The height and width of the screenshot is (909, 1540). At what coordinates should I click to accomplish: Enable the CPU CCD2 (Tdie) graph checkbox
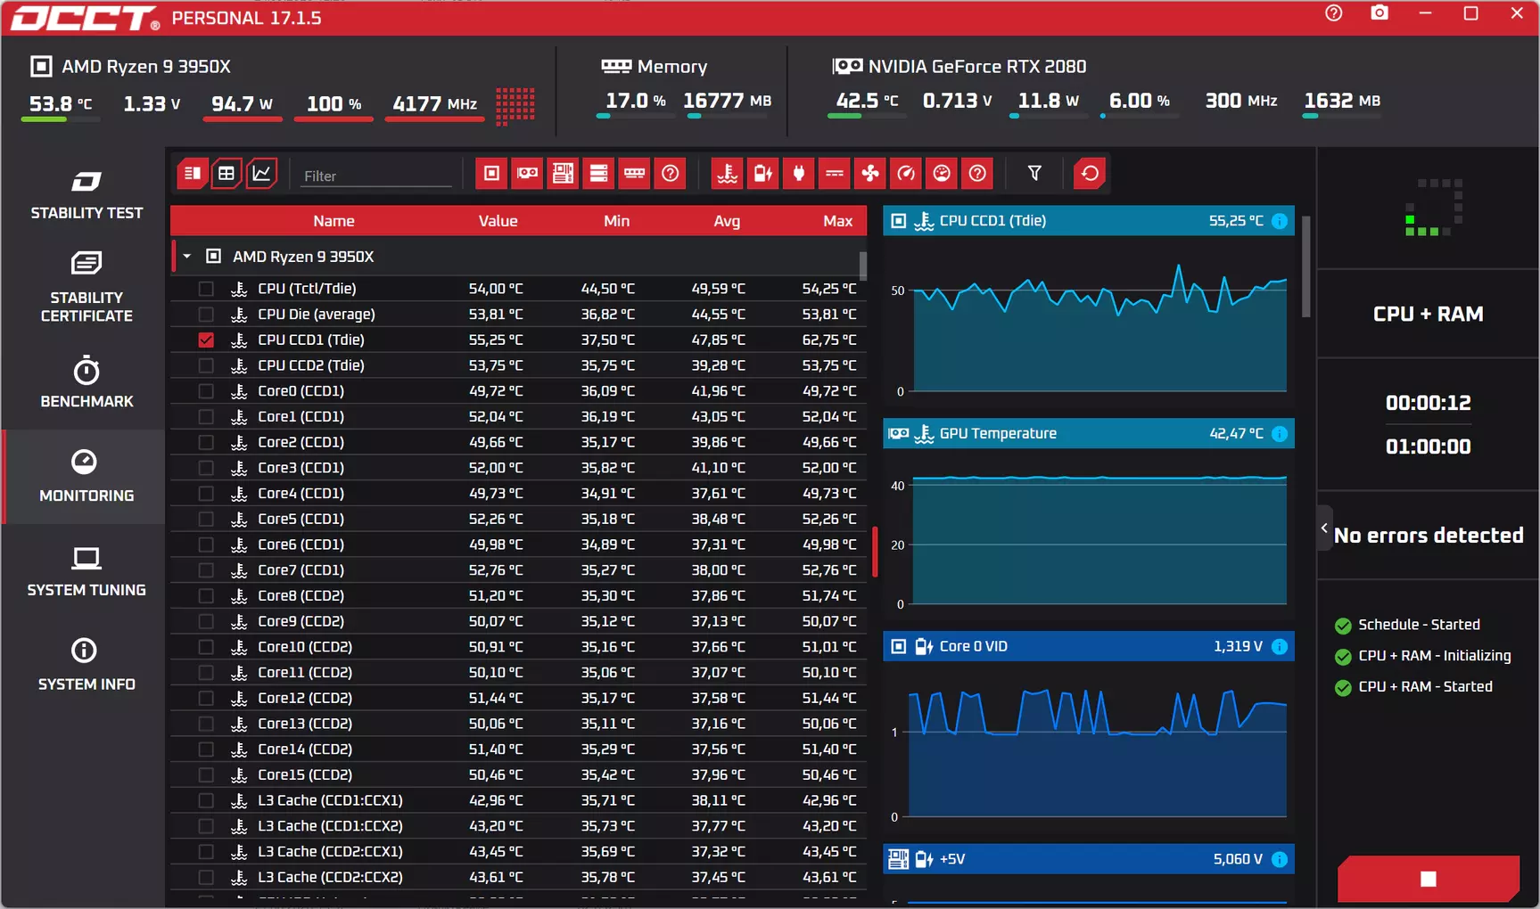coord(206,366)
